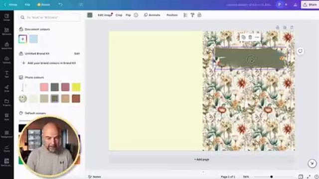319x179 pixels.
Task: Pick the beige photo colour swatch
Action: 44,98
